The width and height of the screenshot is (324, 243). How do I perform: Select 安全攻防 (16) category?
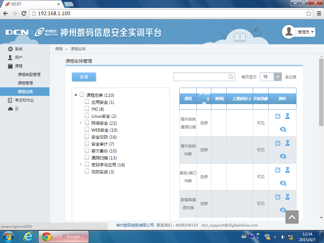104,137
